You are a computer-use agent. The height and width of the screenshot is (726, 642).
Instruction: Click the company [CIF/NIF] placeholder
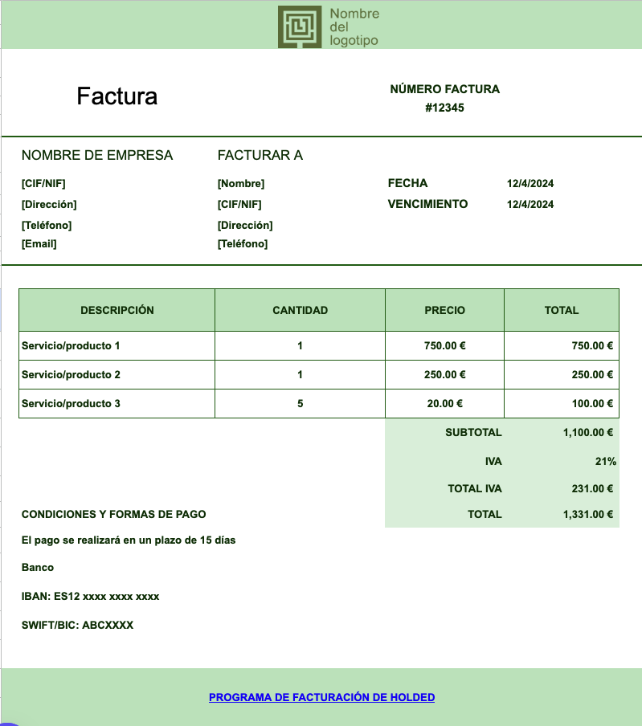(x=43, y=183)
